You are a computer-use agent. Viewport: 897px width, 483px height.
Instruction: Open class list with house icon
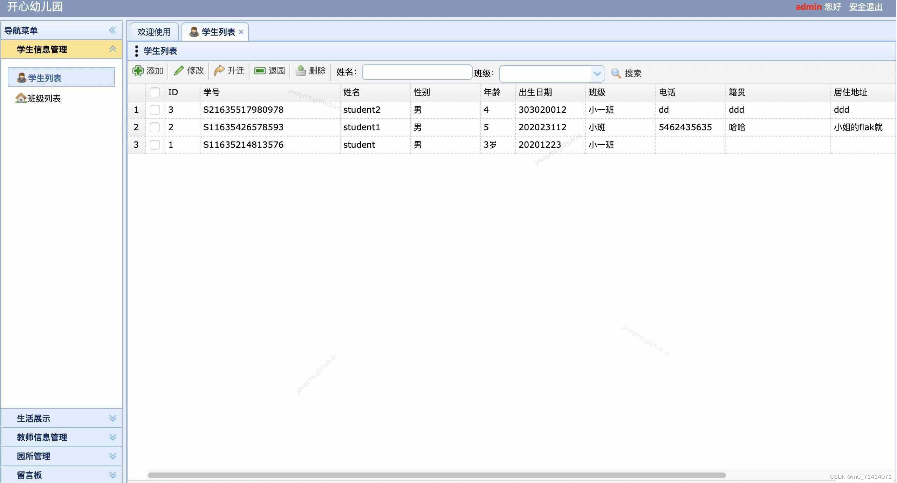pyautogui.click(x=21, y=98)
